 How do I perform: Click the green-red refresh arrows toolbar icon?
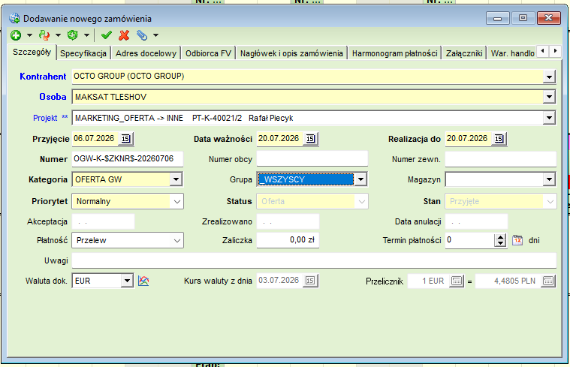(44, 35)
